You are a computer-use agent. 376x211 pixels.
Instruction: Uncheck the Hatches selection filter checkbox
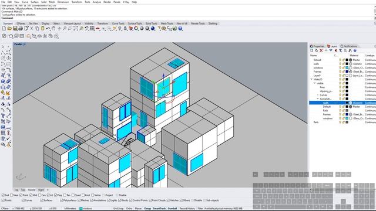coord(168,200)
